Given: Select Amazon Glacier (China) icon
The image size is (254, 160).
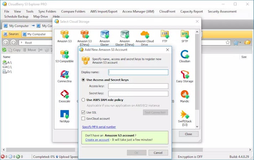Looking at the screenshot, I should point(125,34).
